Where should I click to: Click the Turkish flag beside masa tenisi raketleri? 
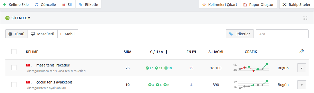click(28, 65)
